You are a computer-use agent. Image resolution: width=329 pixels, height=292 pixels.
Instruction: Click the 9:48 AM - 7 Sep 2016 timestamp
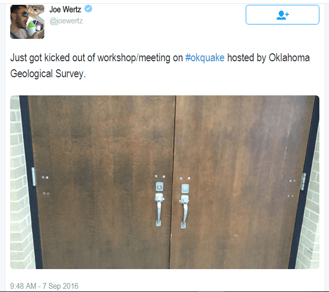point(44,286)
